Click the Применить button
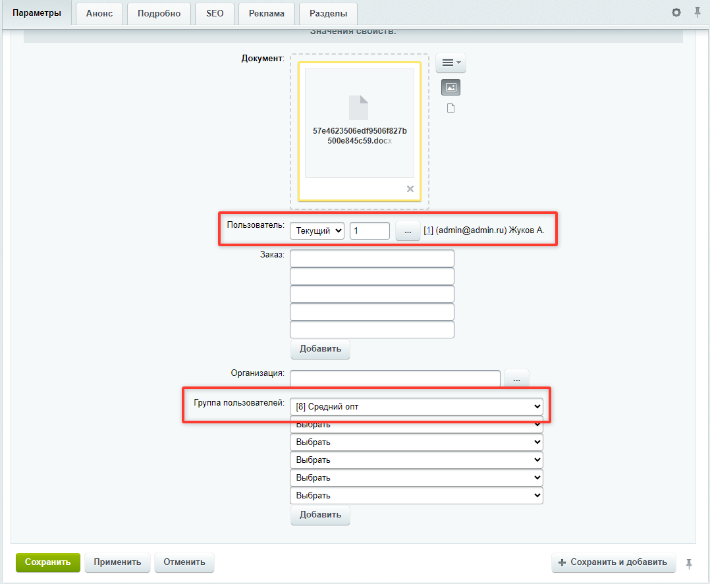Screen dimensions: 710x584 click(x=117, y=562)
